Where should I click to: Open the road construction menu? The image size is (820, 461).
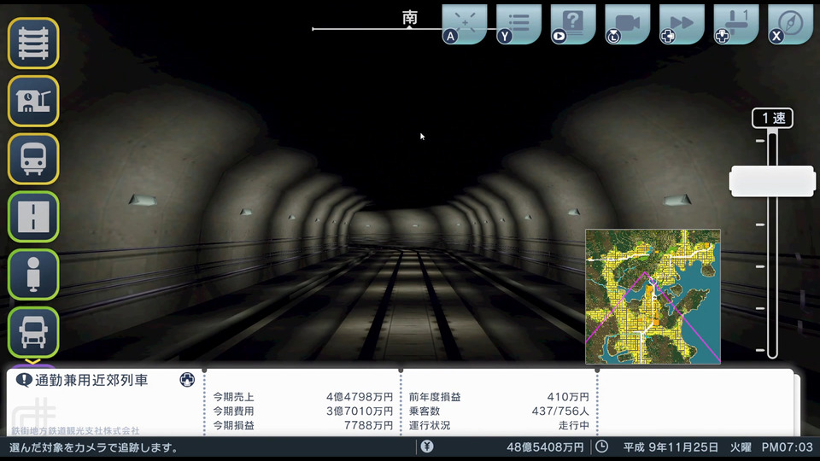pos(33,217)
